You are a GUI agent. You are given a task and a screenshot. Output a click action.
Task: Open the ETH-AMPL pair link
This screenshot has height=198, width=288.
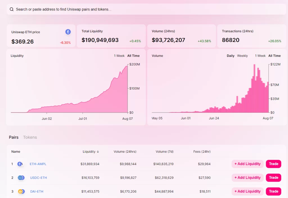pos(38,164)
